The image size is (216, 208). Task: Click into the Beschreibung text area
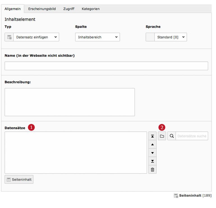pos(70,102)
